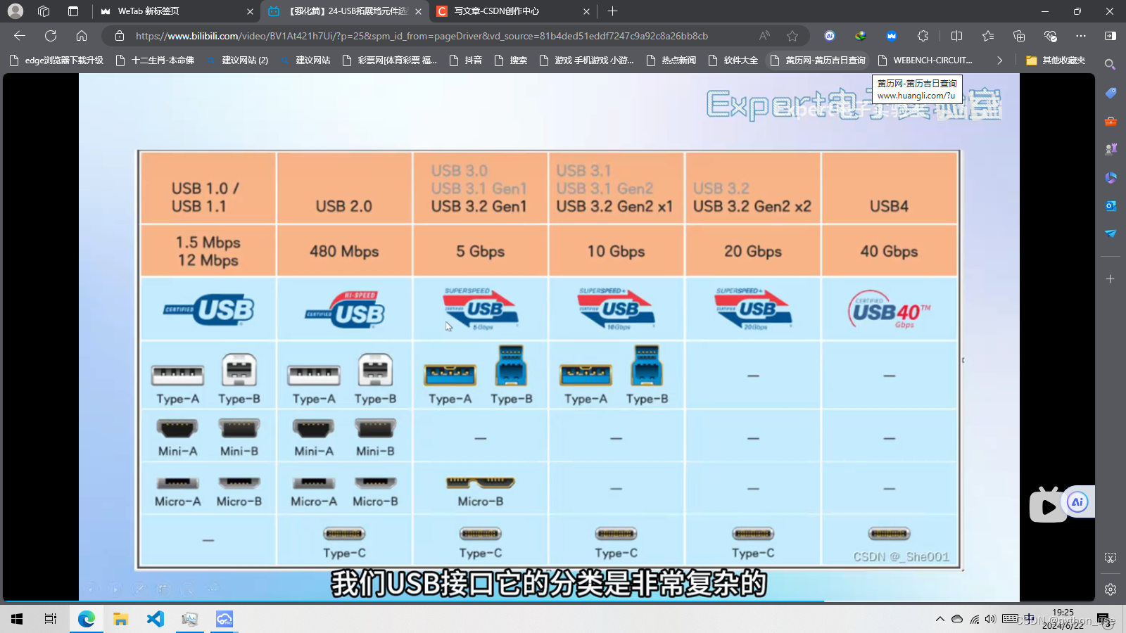The height and width of the screenshot is (633, 1126).
Task: Open 抖音 bookmark
Action: tap(465, 60)
